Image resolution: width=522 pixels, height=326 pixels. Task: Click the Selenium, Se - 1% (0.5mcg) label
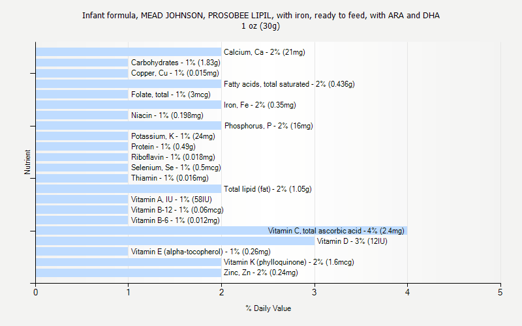pyautogui.click(x=176, y=168)
